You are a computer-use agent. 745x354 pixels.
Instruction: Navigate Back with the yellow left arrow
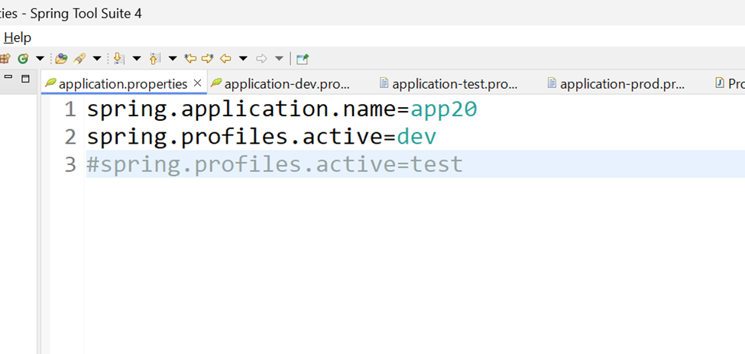(x=225, y=59)
